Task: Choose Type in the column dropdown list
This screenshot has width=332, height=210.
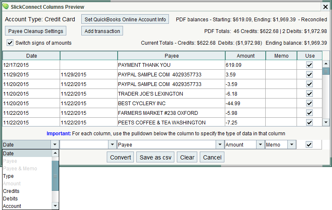Action: coord(8,176)
